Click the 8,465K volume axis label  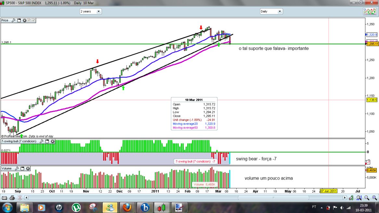tap(372, 170)
